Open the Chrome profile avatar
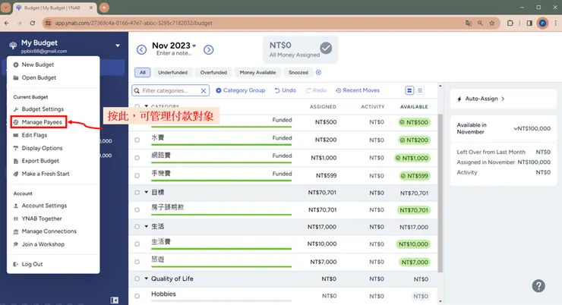The height and width of the screenshot is (305, 562). pyautogui.click(x=543, y=23)
